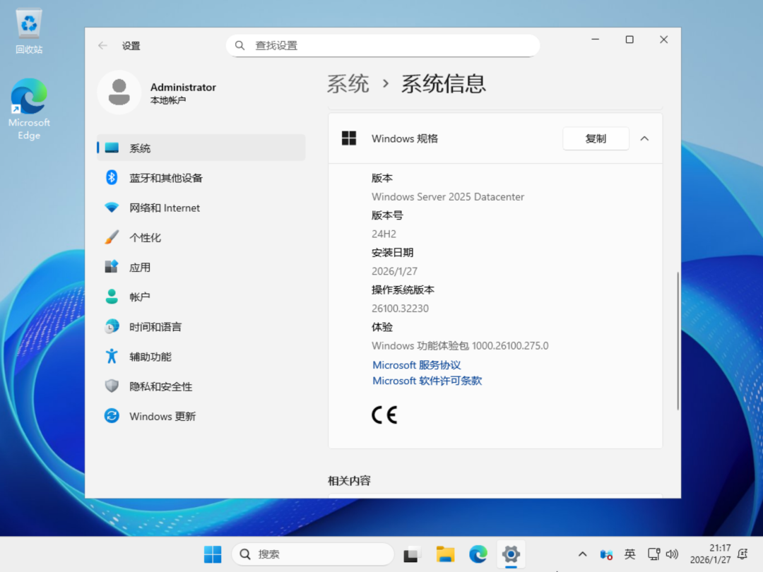Click the 系统 breadcrumb link
This screenshot has width=763, height=572.
pos(348,83)
